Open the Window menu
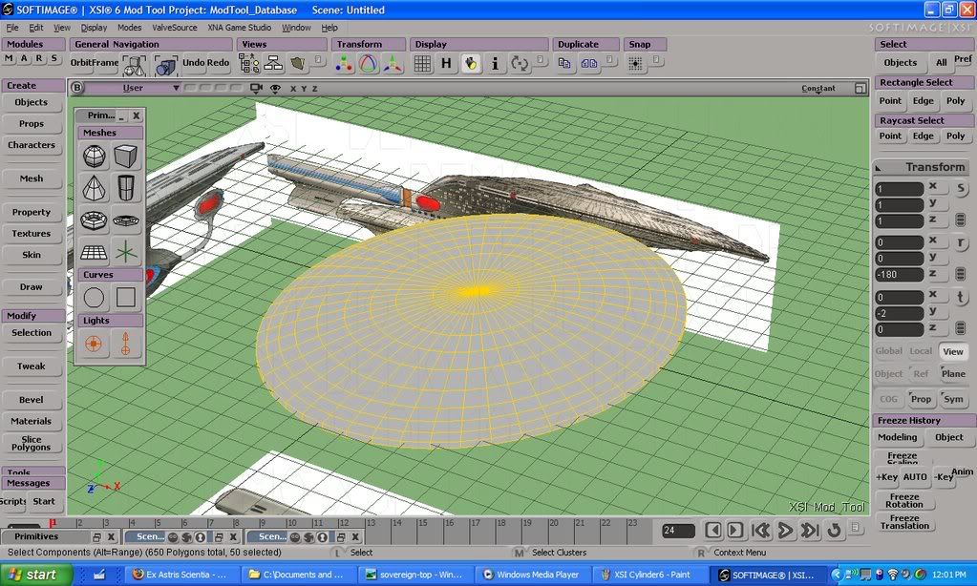 296,28
